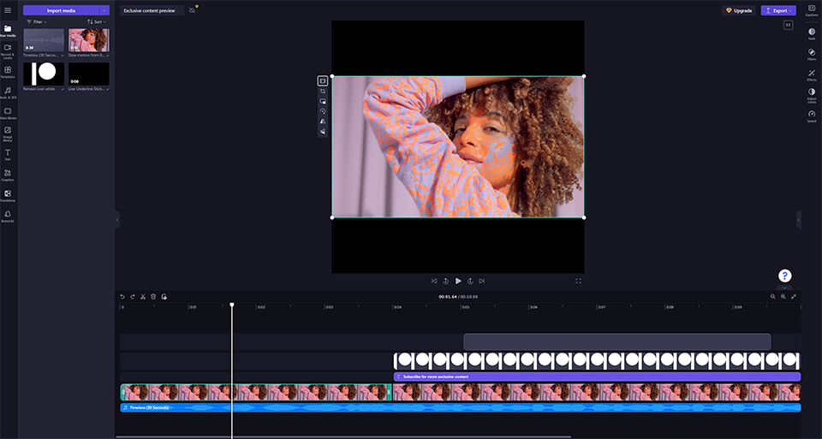Zoom out on the timeline

[772, 296]
